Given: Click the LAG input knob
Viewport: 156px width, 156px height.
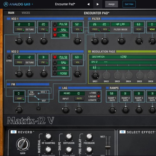Looking at the screenshot, I should (x=66, y=110).
